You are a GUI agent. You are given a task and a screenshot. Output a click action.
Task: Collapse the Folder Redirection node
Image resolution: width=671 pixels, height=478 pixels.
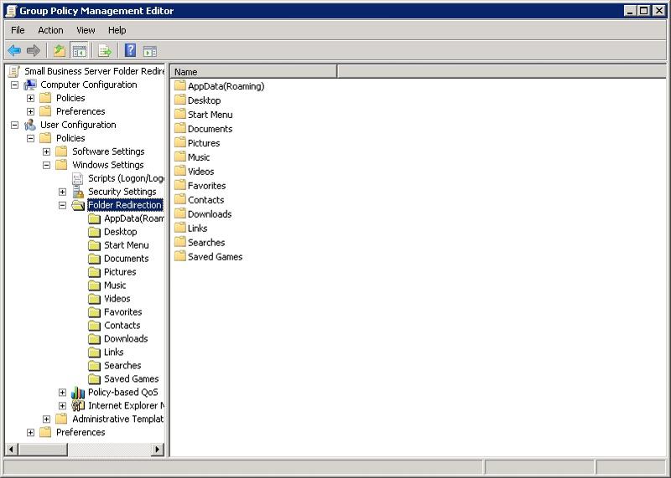(62, 205)
